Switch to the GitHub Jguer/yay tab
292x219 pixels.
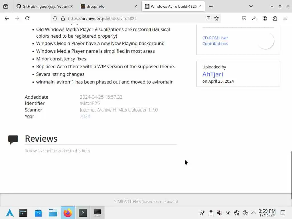point(44,6)
